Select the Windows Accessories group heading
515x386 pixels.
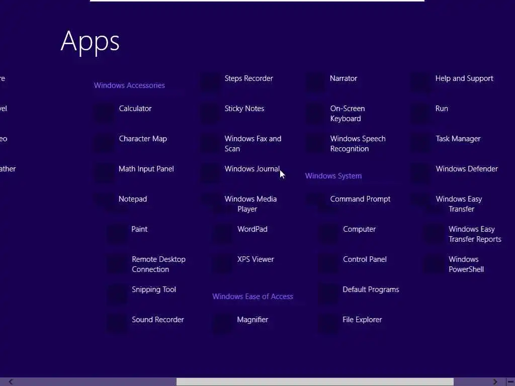[129, 85]
